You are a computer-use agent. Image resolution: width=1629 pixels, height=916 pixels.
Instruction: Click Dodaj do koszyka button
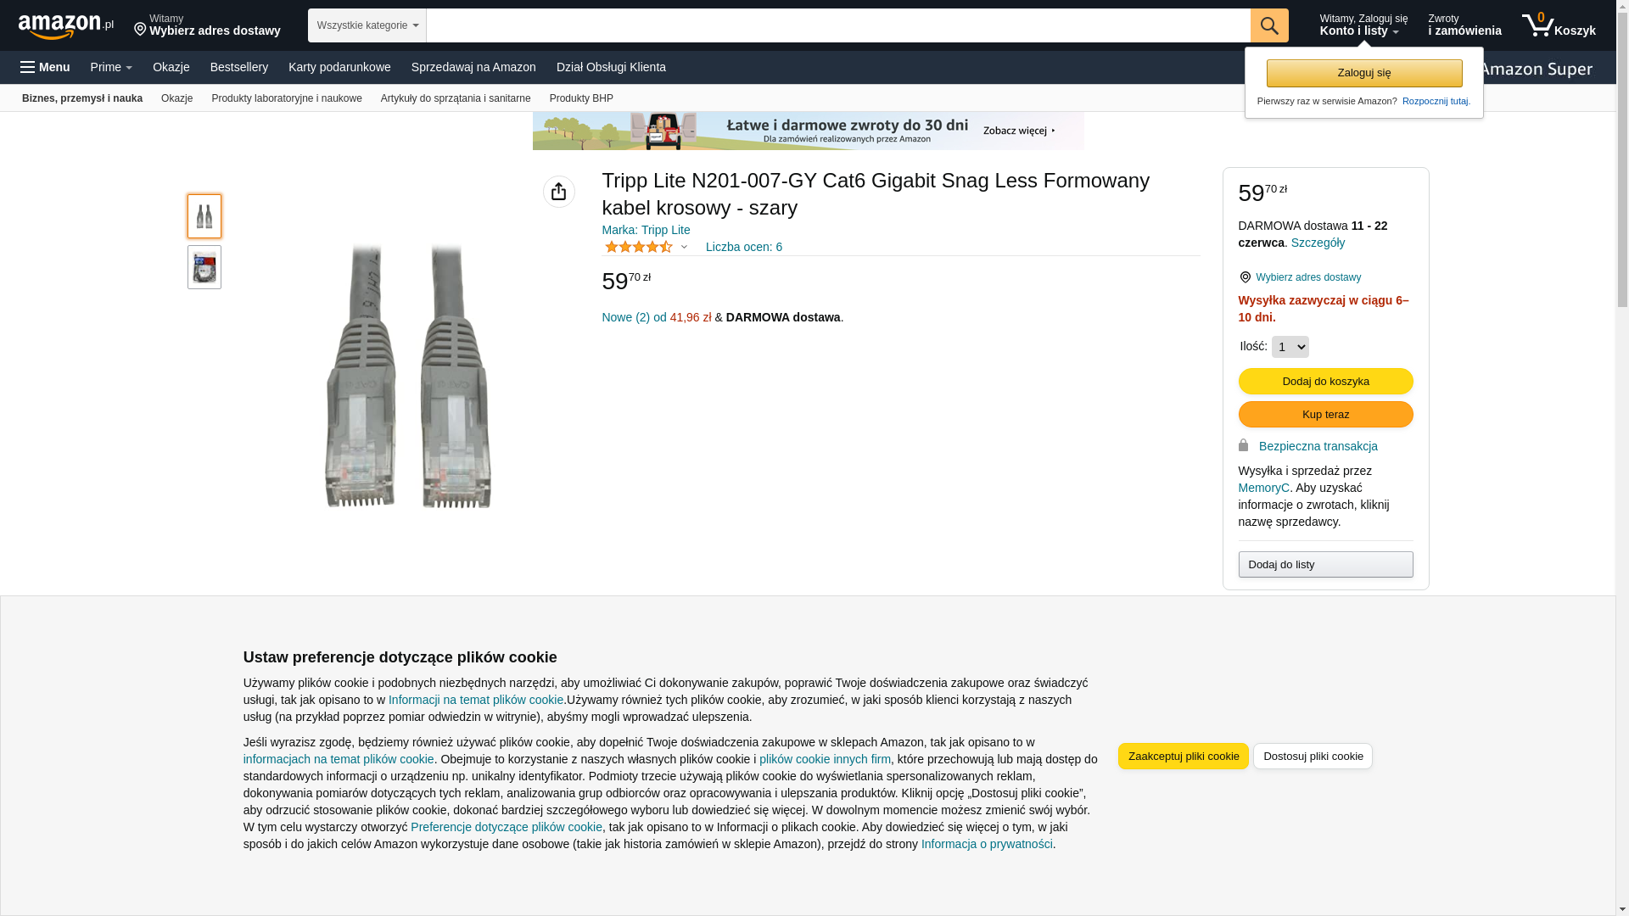[x=1325, y=382]
